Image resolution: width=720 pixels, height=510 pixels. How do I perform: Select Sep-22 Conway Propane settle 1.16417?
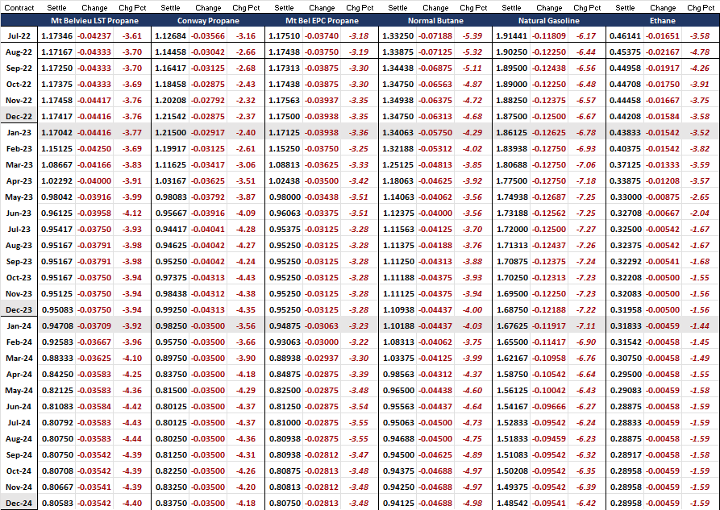[170, 68]
